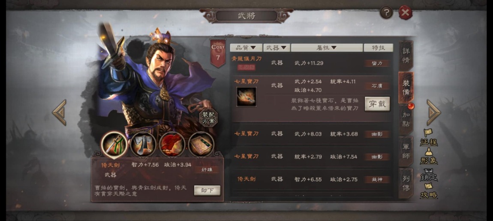Viewport: 493px width, 221px height.
Task: Open the help question mark icon
Action: [386, 12]
